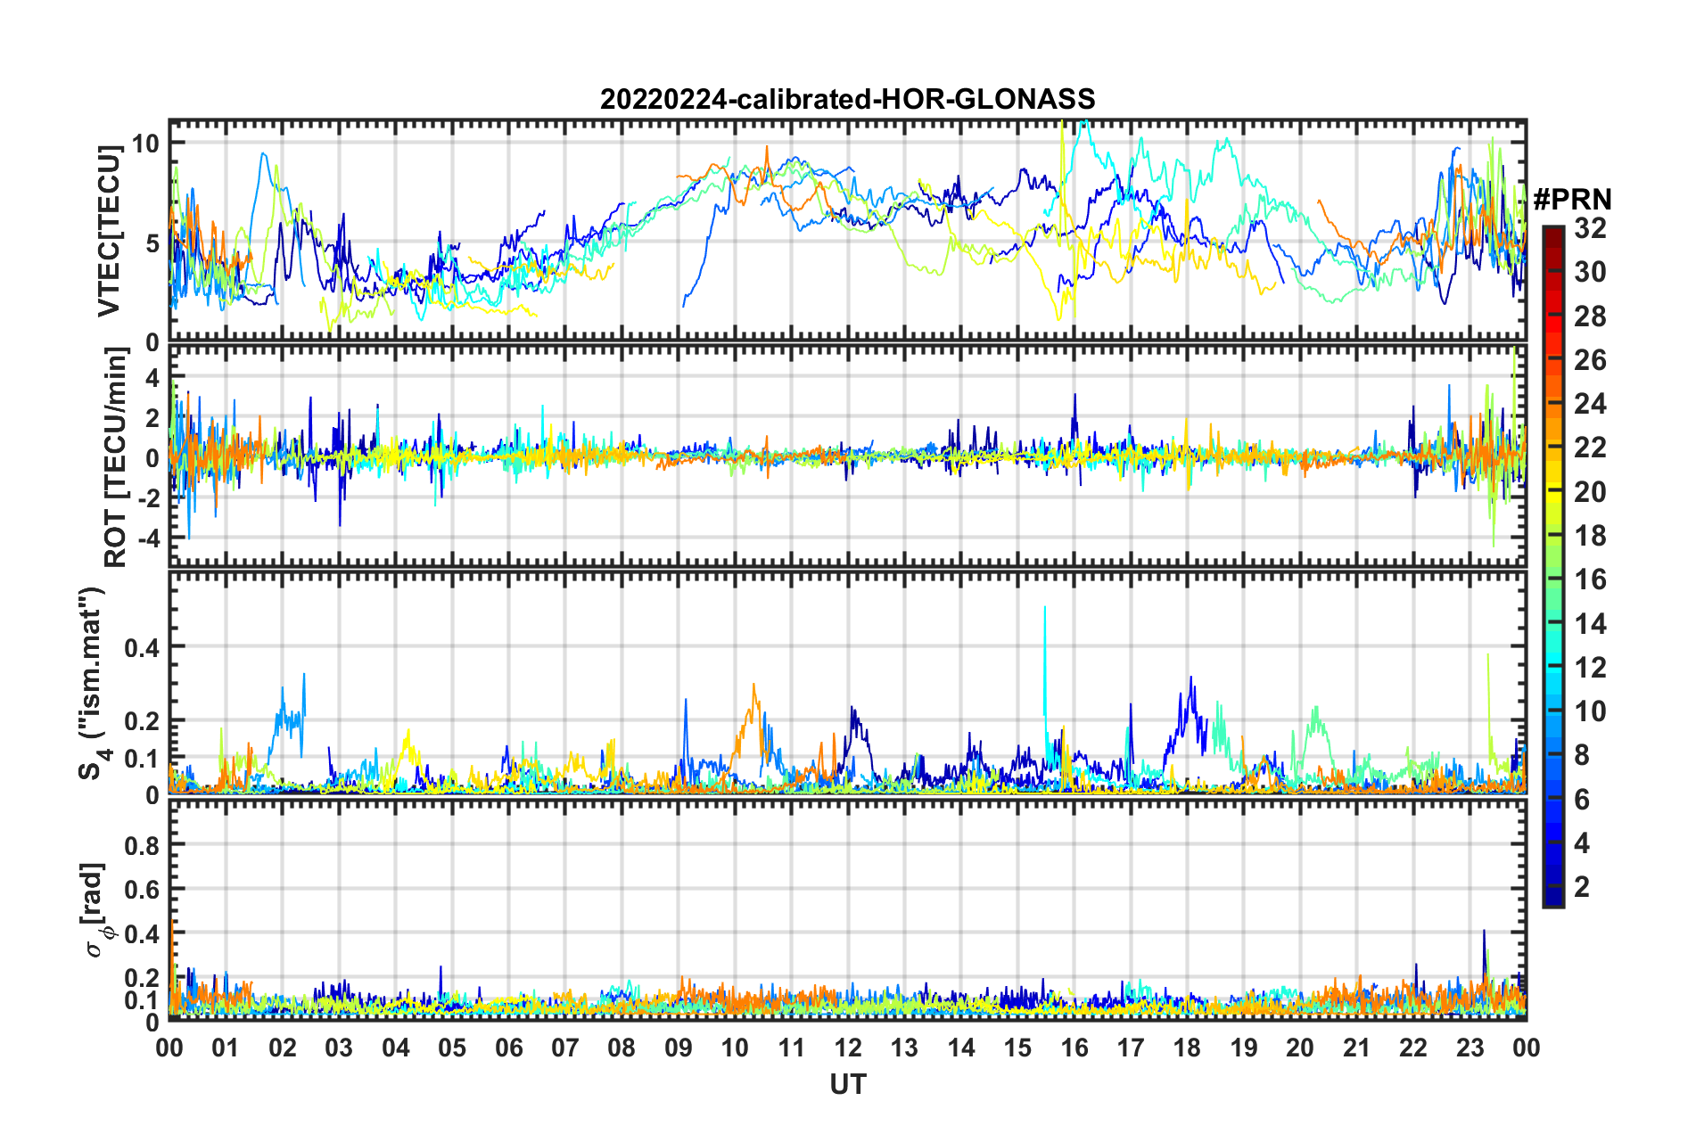1696x1134 pixels.
Task: Select colorbar tick label 14
Action: pos(1590,624)
